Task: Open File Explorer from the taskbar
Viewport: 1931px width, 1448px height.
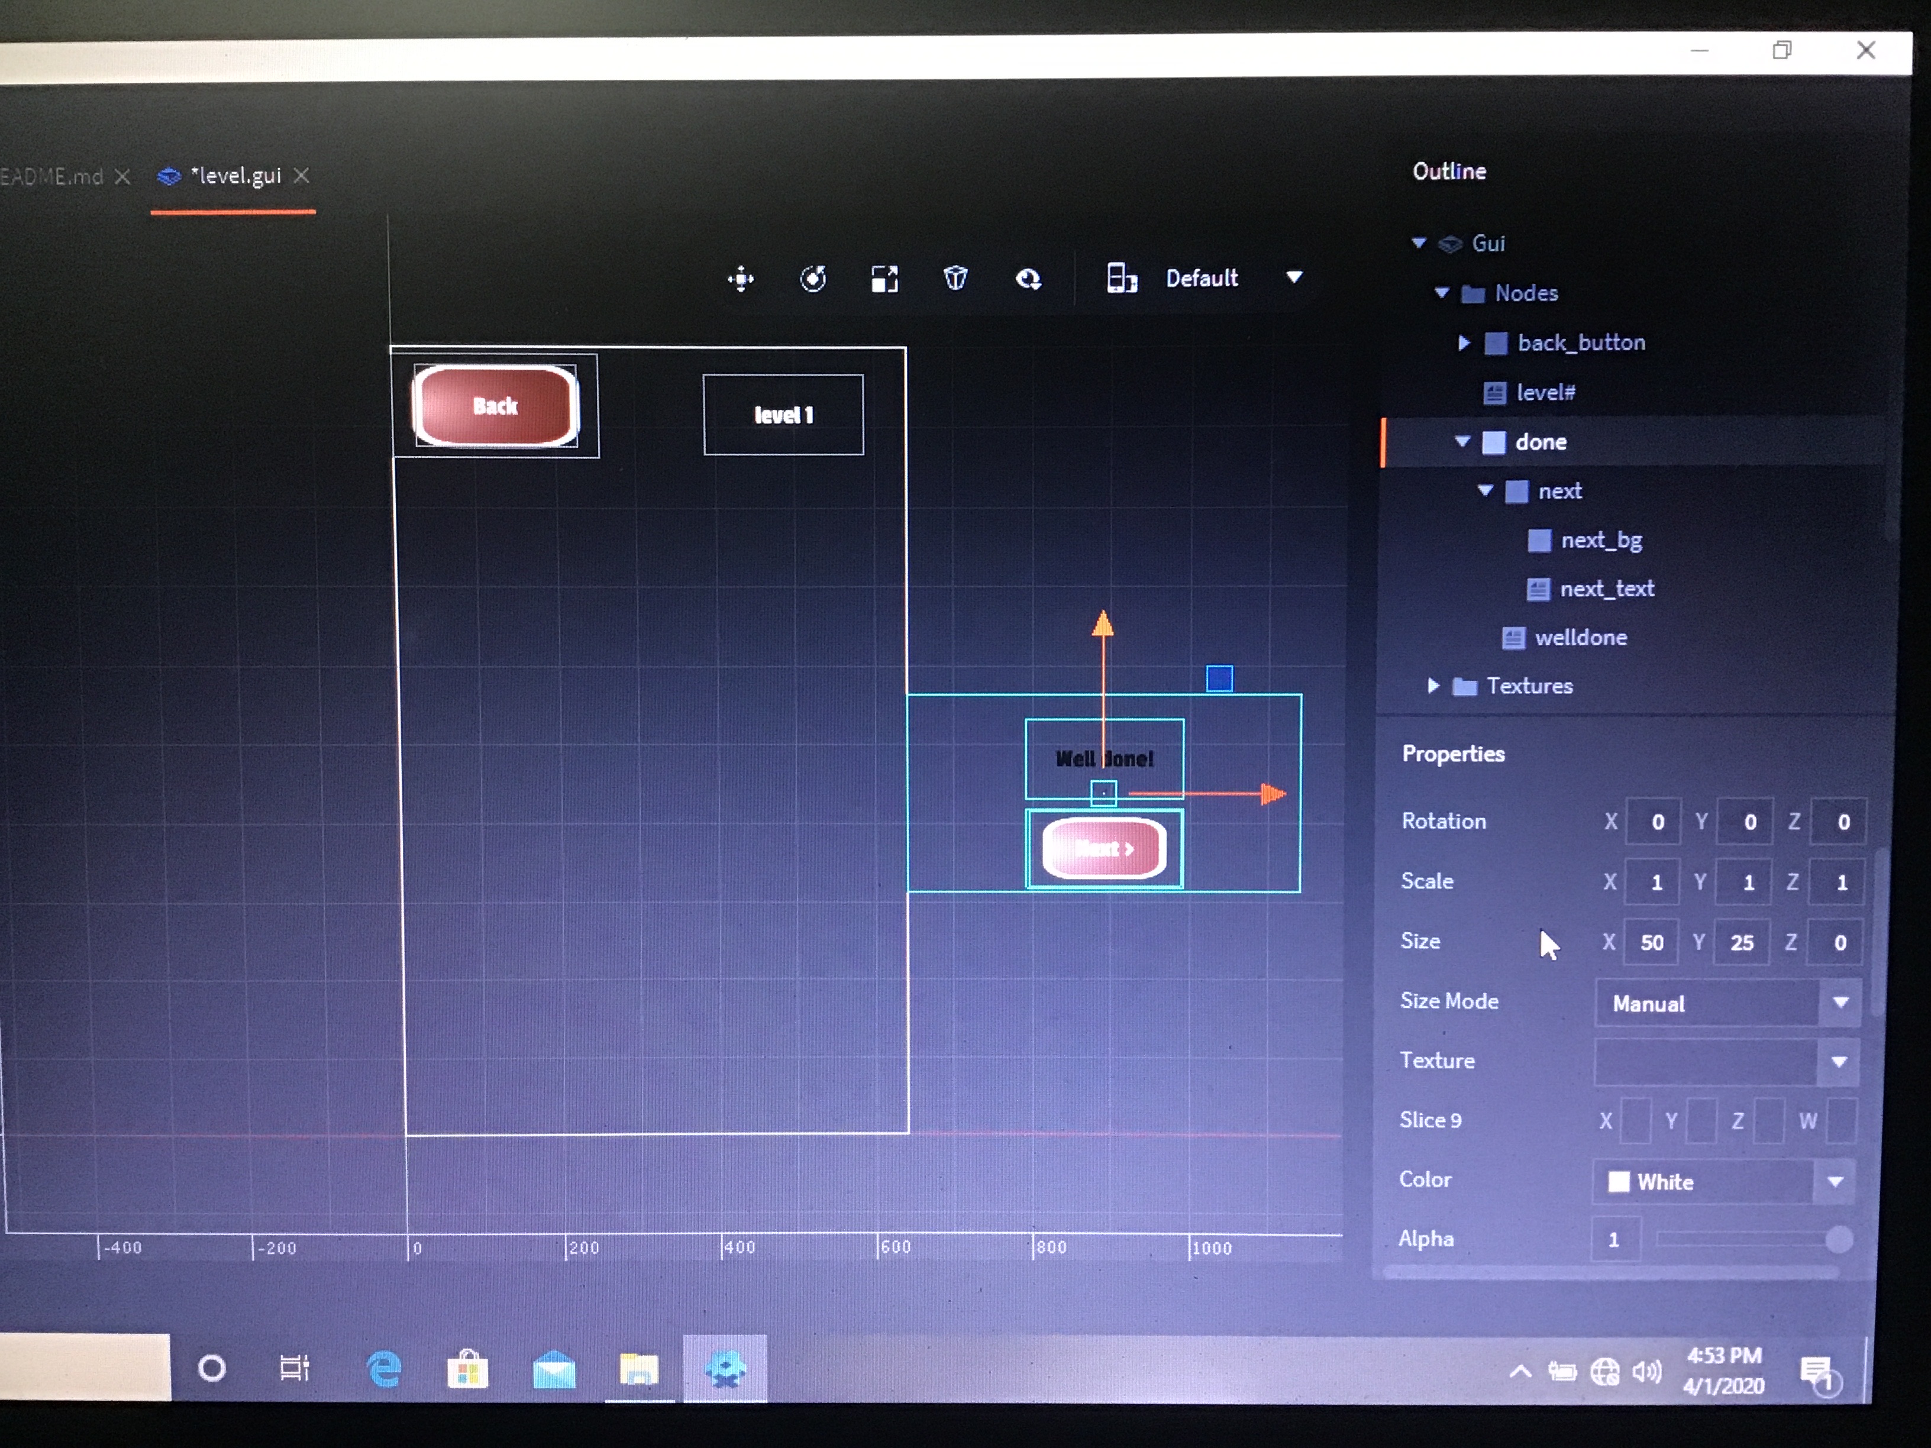Action: pyautogui.click(x=639, y=1369)
